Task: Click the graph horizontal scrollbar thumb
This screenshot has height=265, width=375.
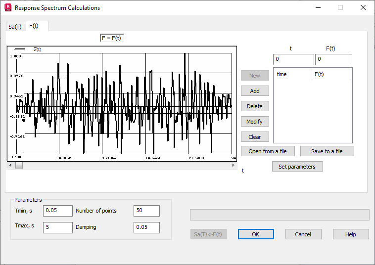Action: coord(19,165)
